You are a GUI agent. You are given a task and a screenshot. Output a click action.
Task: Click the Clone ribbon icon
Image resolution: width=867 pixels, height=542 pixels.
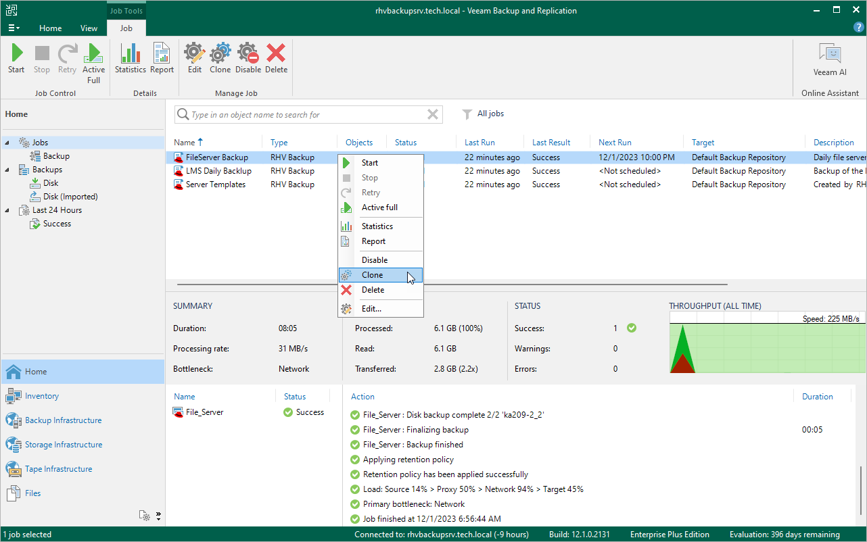tap(220, 58)
